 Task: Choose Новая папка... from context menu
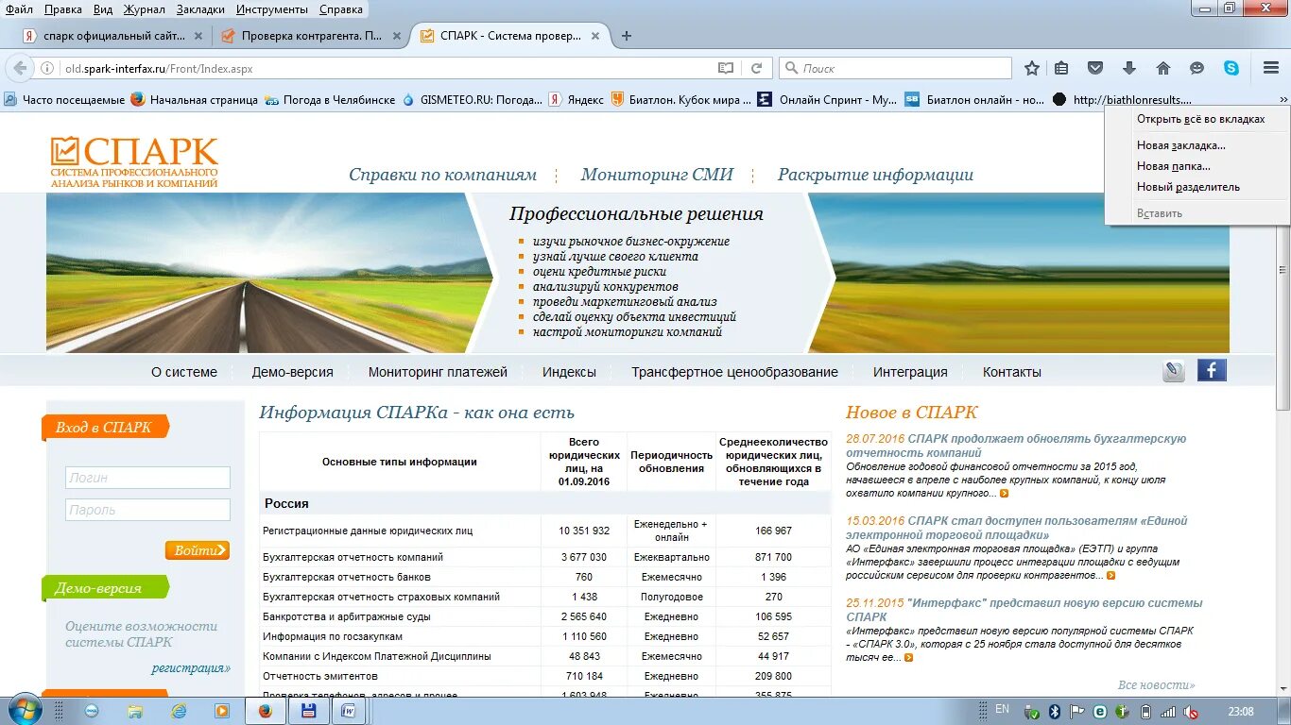[x=1174, y=166]
